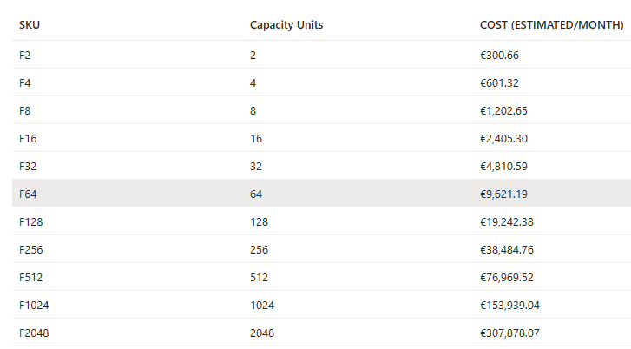Select the F256 SKU row
631x349 pixels.
pos(30,249)
